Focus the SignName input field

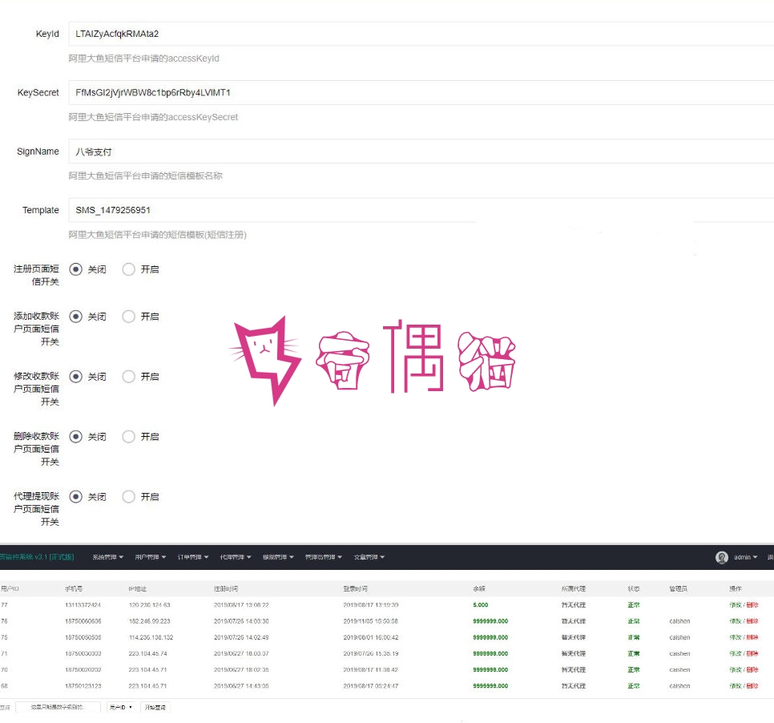[421, 151]
